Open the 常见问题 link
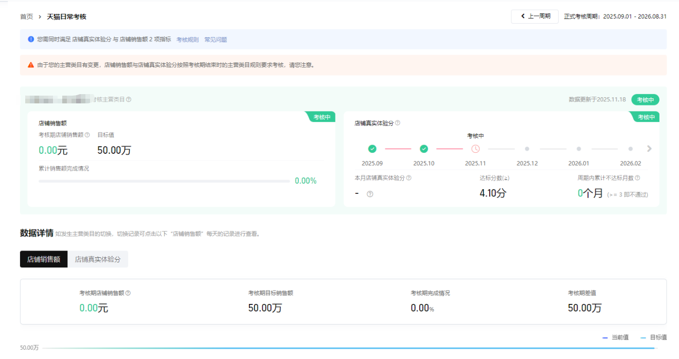Screen dimensions: 679x359 pos(216,40)
